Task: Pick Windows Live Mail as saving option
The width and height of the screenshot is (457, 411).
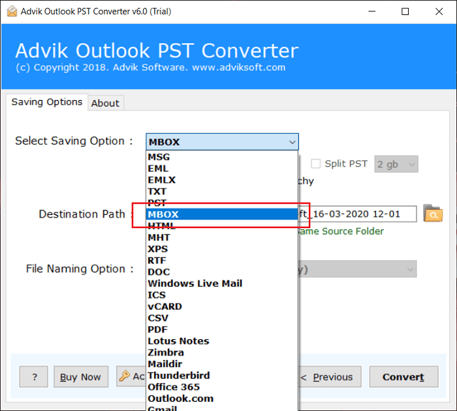Action: 222,284
